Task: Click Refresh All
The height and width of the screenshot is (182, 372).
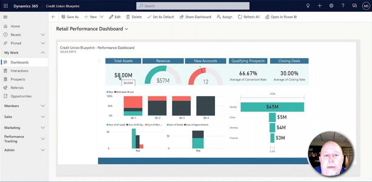Action: coord(249,17)
